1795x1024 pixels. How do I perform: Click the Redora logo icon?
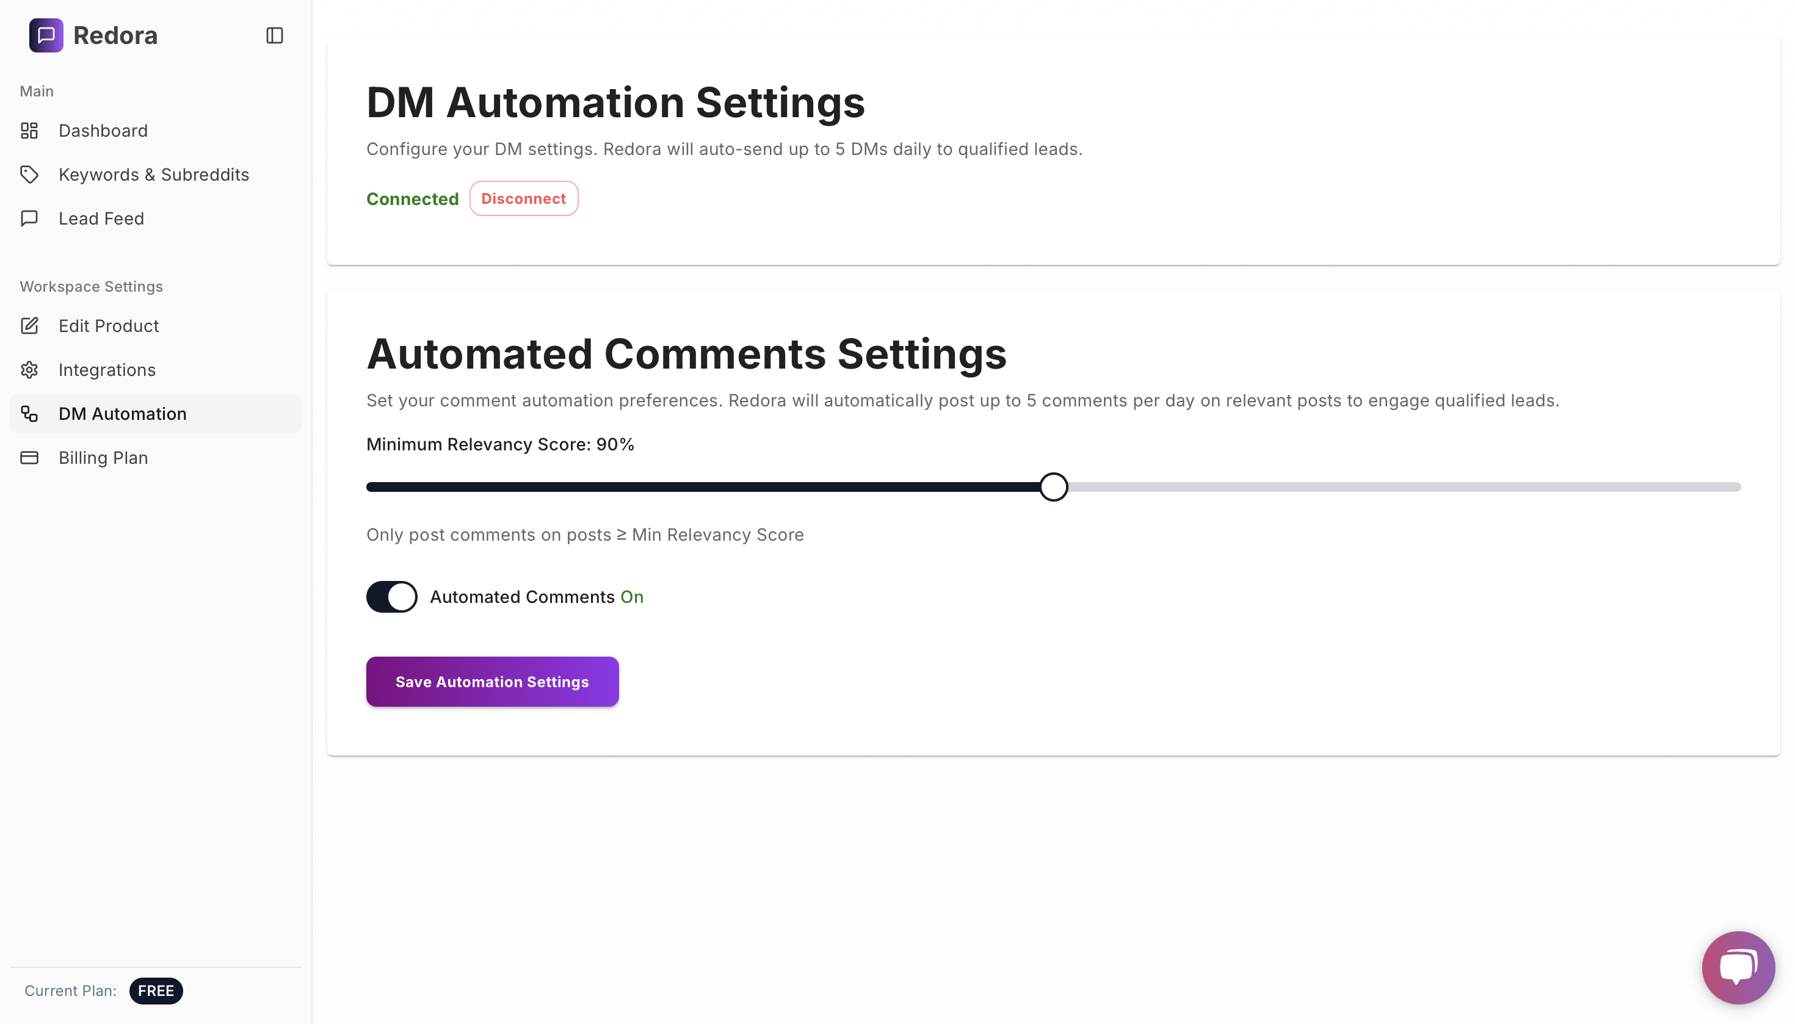point(46,35)
